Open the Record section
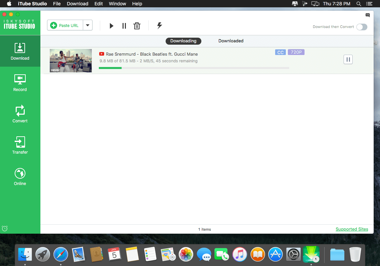Image resolution: width=380 pixels, height=266 pixels. (x=20, y=83)
